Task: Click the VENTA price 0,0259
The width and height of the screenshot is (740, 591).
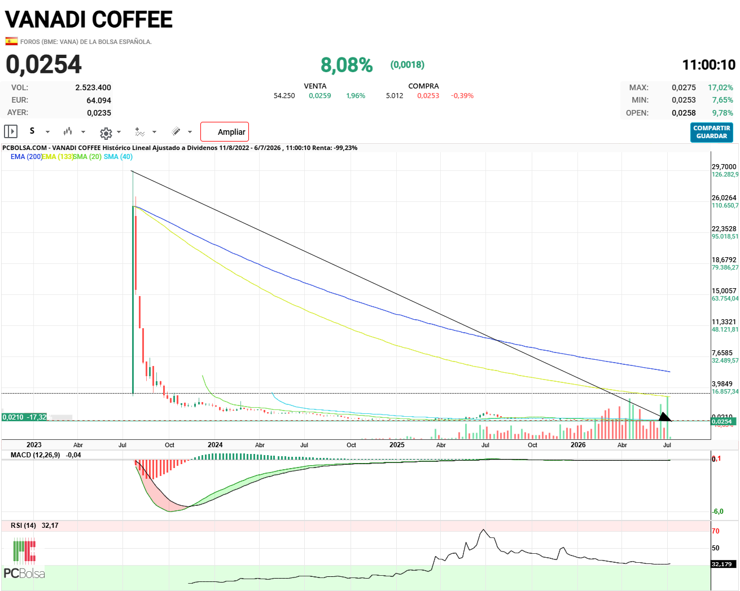Action: pos(320,96)
